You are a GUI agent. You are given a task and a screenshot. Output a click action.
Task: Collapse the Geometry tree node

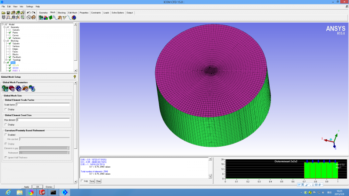(4, 27)
